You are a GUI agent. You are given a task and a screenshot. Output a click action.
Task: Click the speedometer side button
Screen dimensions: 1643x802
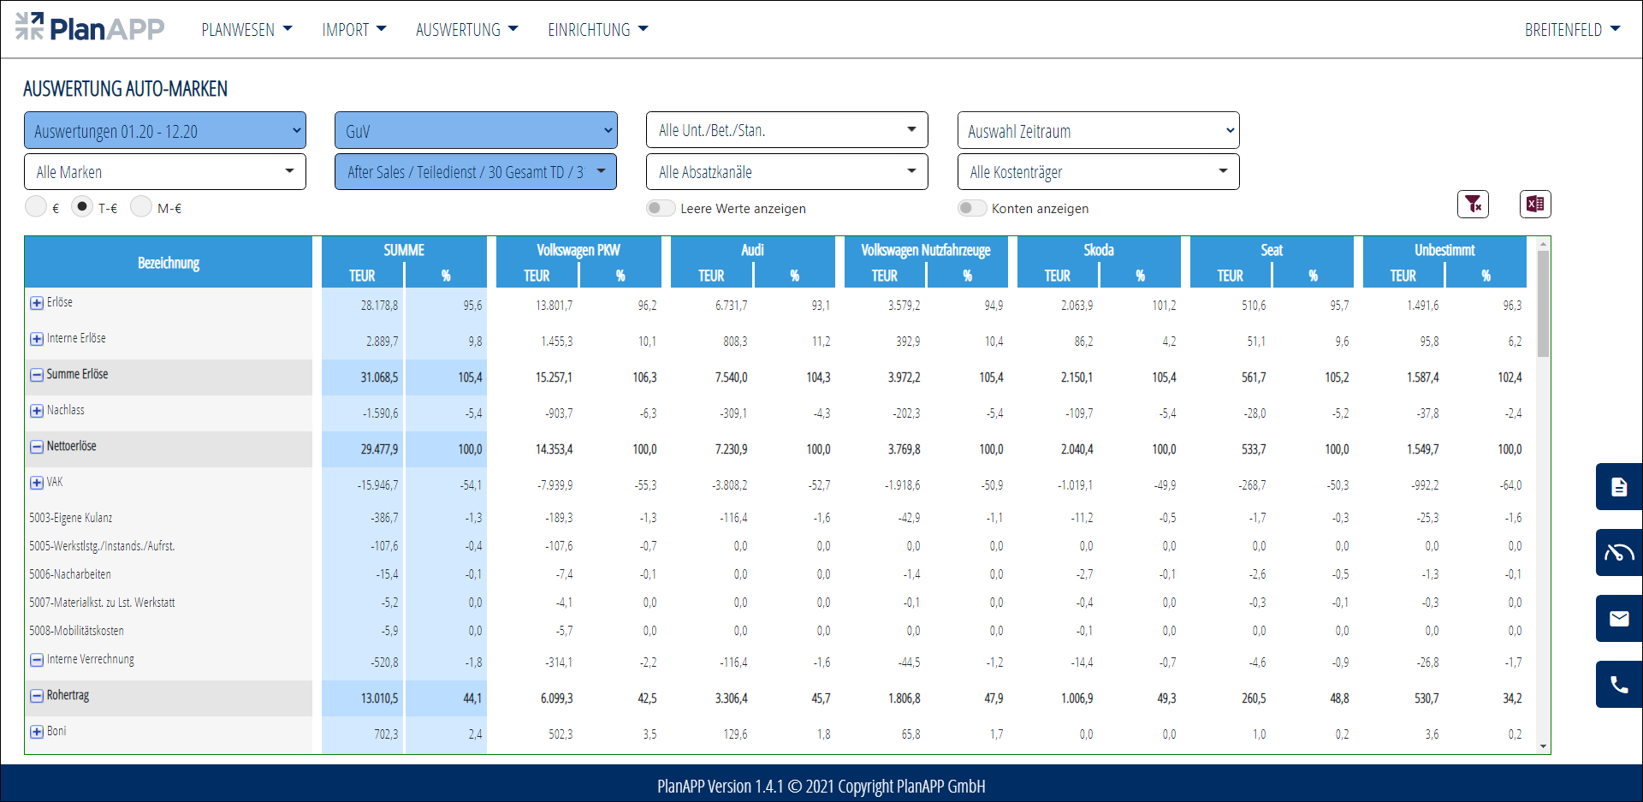tap(1618, 553)
